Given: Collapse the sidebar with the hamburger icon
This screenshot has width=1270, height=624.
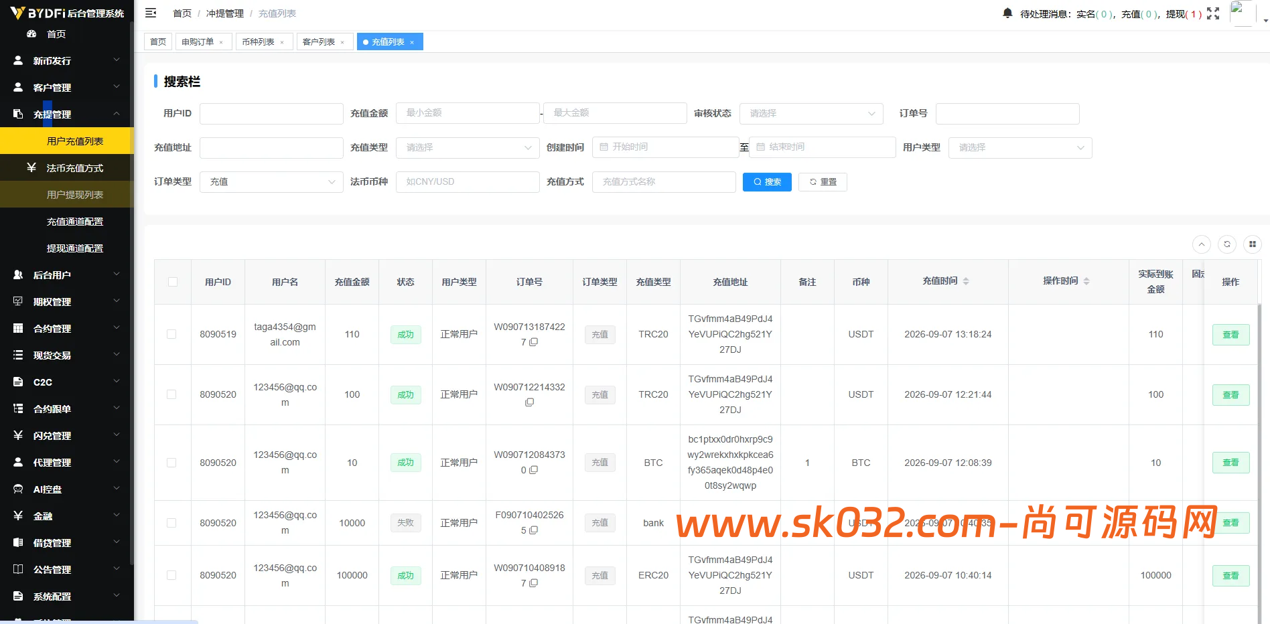Looking at the screenshot, I should click(151, 13).
